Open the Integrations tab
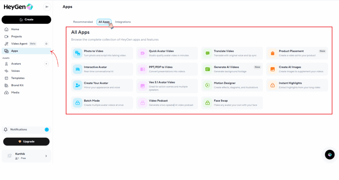This screenshot has height=180, width=339. click(123, 22)
